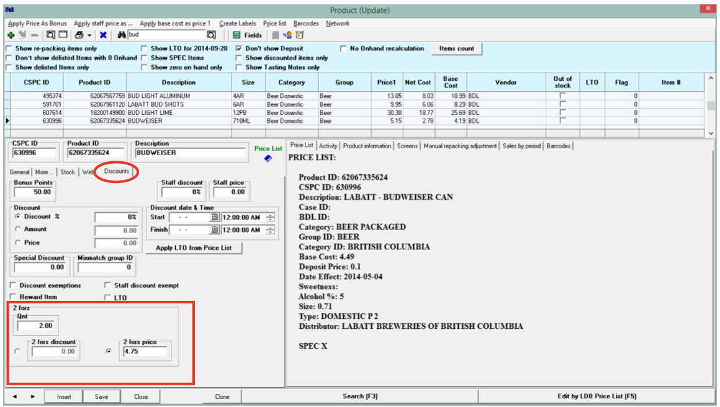
Task: Click Apply LTO from Price List
Action: 193,248
